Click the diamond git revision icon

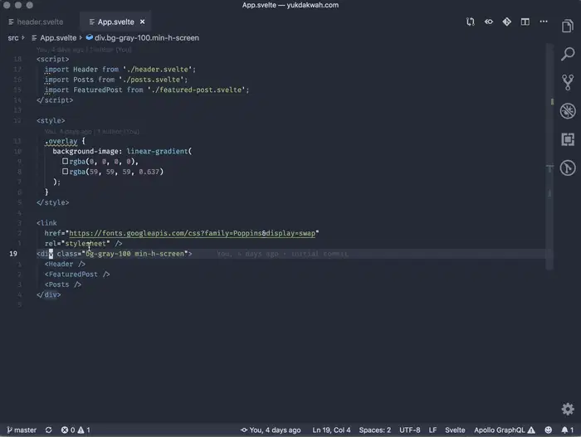pos(506,22)
